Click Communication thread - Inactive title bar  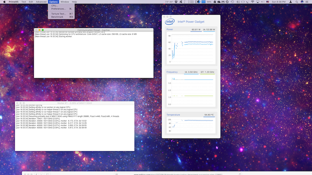pos(94,30)
